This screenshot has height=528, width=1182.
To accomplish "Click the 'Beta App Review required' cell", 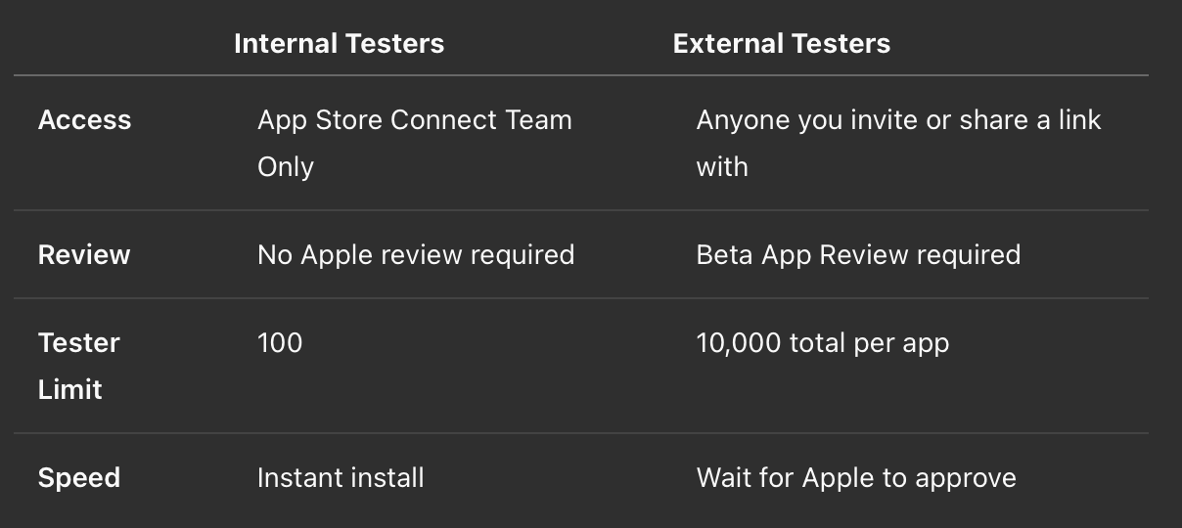I will [858, 255].
